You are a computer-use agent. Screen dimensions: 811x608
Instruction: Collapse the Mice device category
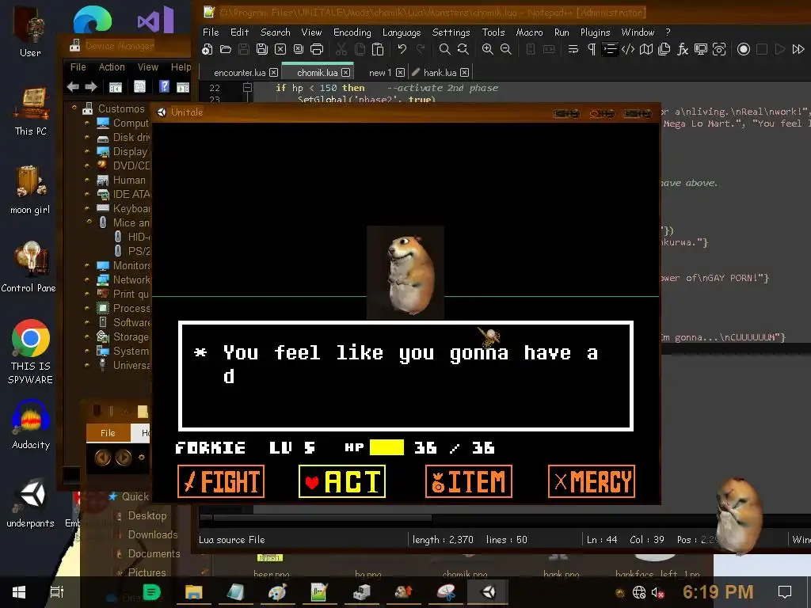click(x=89, y=222)
